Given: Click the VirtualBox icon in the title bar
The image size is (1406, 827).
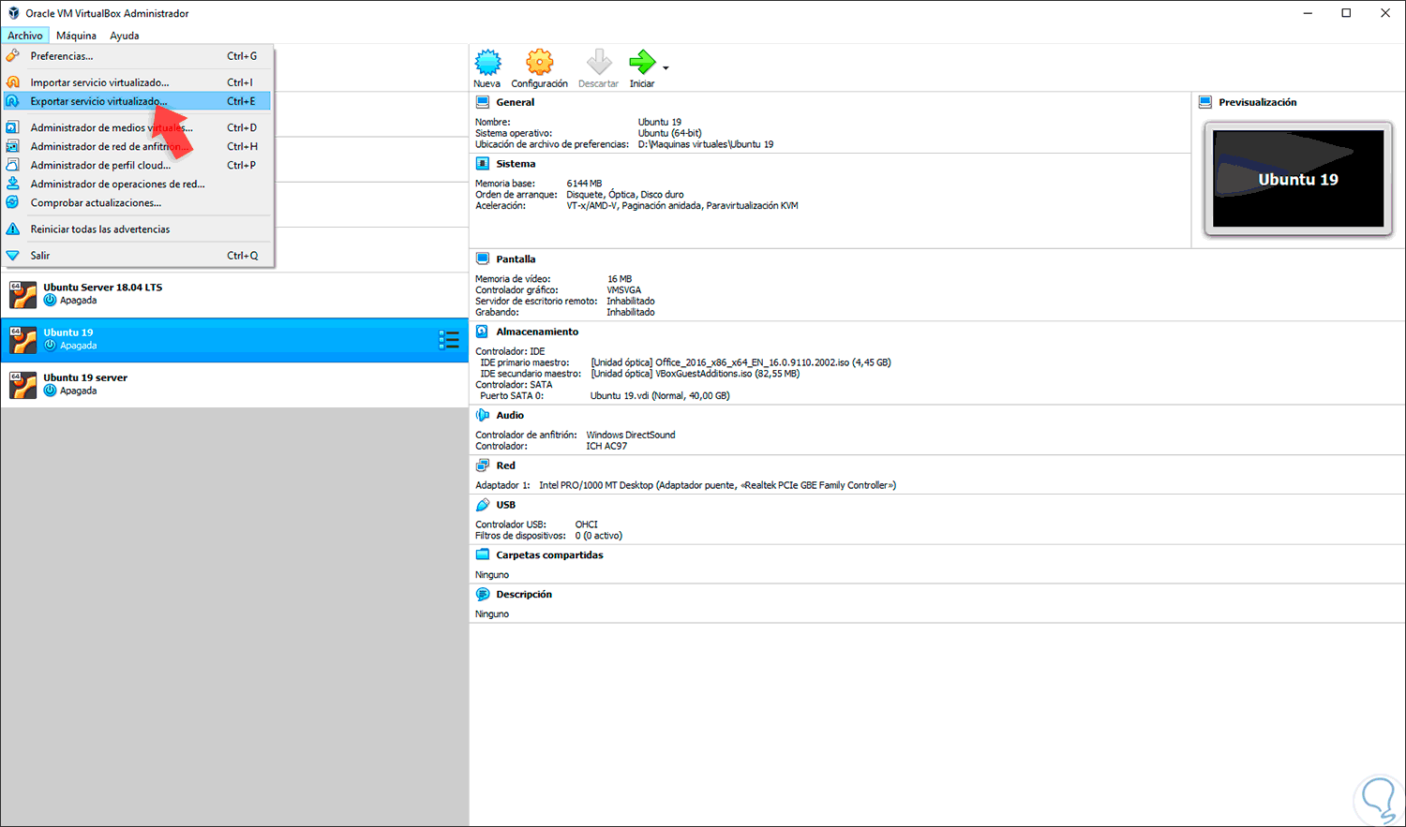Looking at the screenshot, I should [x=13, y=13].
